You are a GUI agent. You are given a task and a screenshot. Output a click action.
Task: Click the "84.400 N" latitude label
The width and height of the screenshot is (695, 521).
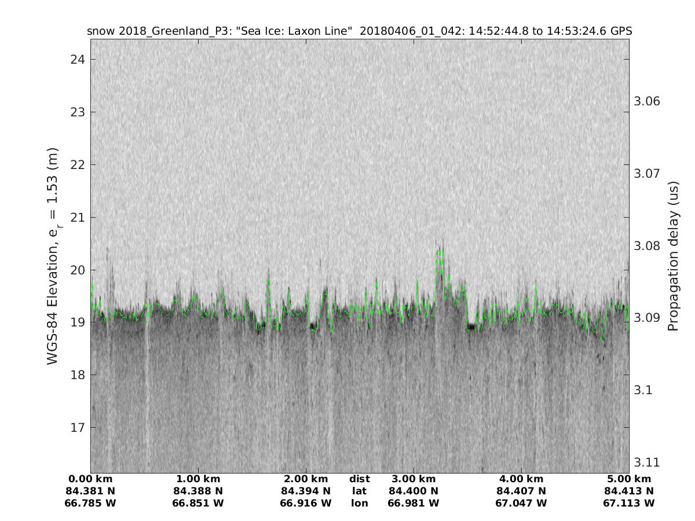414,491
